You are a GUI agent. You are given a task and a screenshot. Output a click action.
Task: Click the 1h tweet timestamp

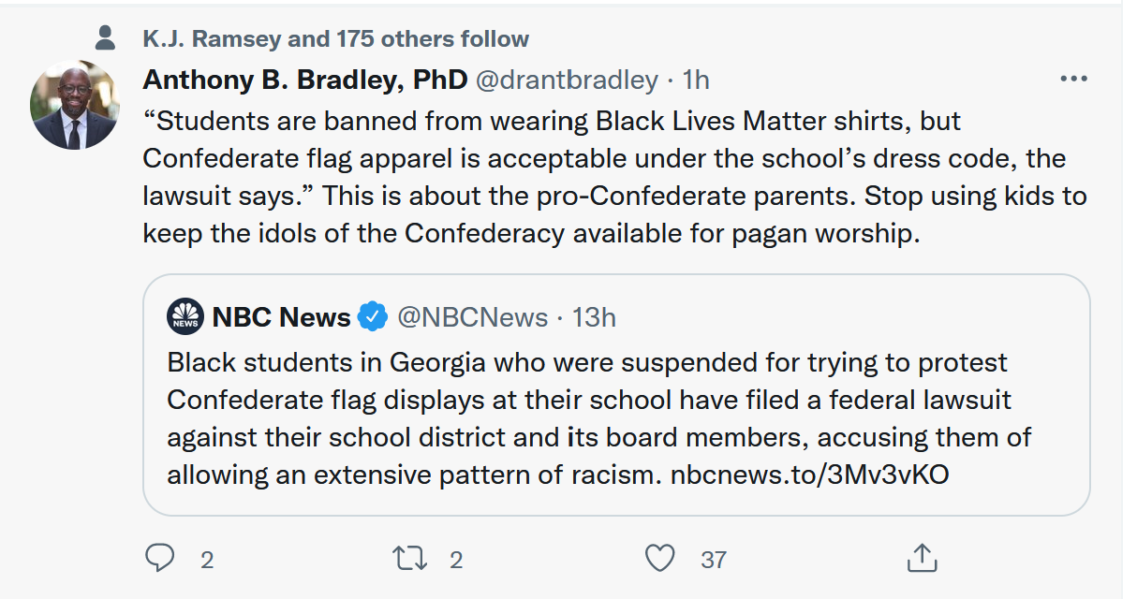(x=696, y=80)
